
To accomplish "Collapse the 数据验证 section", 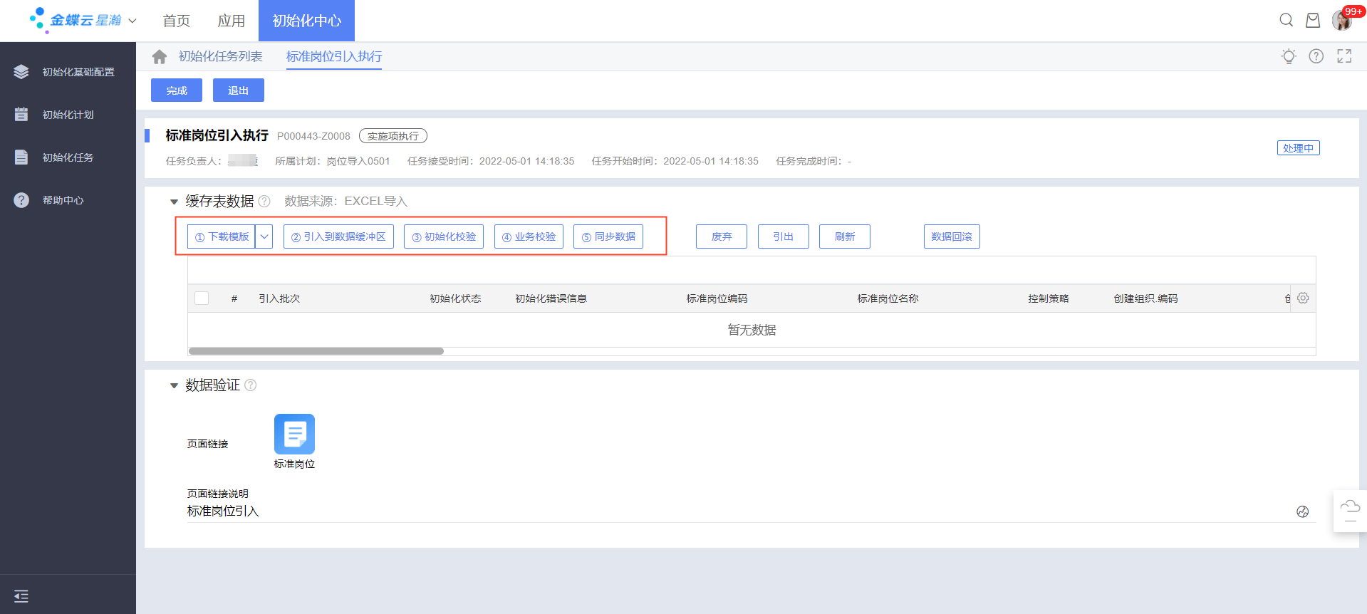I will 174,385.
